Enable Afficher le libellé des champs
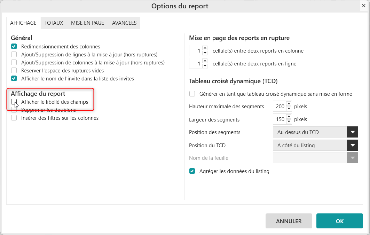Image resolution: width=370 pixels, height=235 pixels. (x=14, y=102)
